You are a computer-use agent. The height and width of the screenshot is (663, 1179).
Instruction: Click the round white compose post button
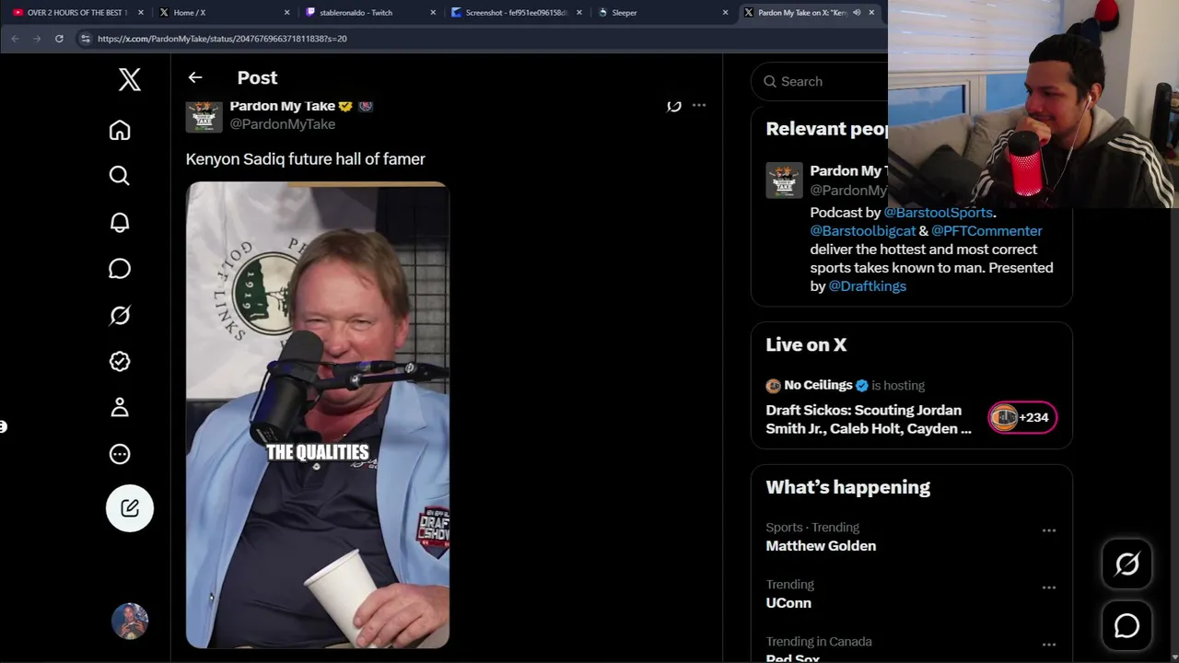click(x=130, y=508)
